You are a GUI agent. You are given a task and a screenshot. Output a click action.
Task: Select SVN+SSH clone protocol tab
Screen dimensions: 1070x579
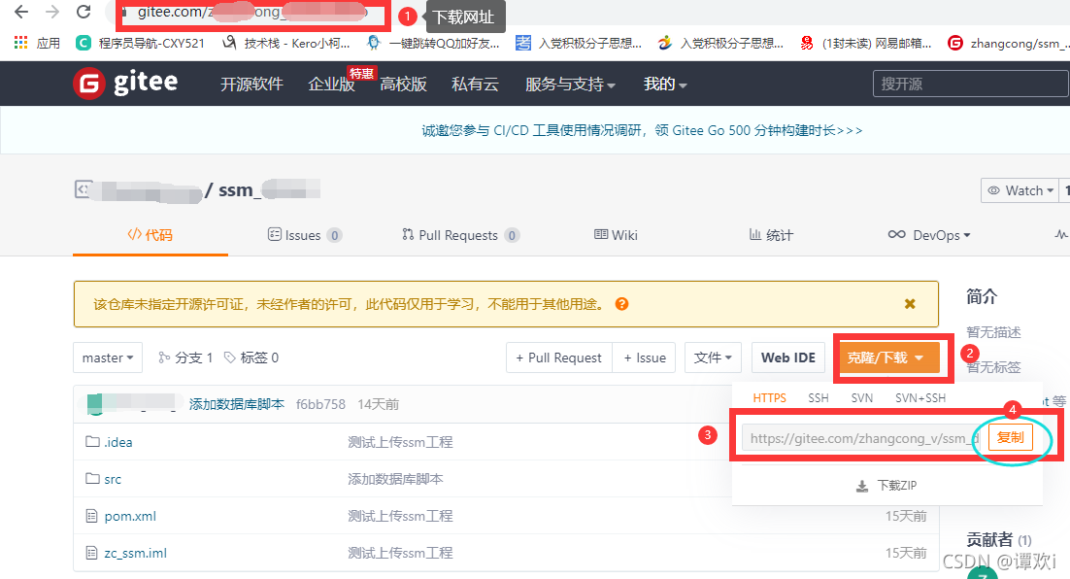point(920,398)
